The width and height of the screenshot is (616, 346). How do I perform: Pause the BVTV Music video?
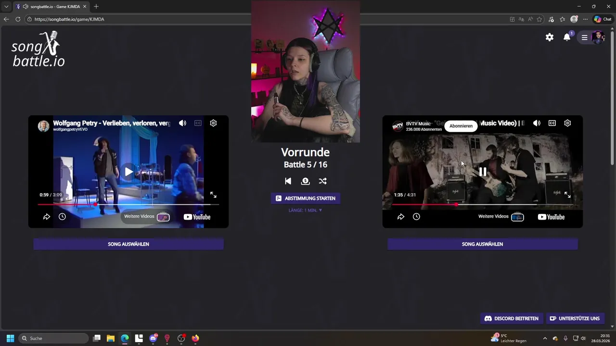pyautogui.click(x=483, y=172)
